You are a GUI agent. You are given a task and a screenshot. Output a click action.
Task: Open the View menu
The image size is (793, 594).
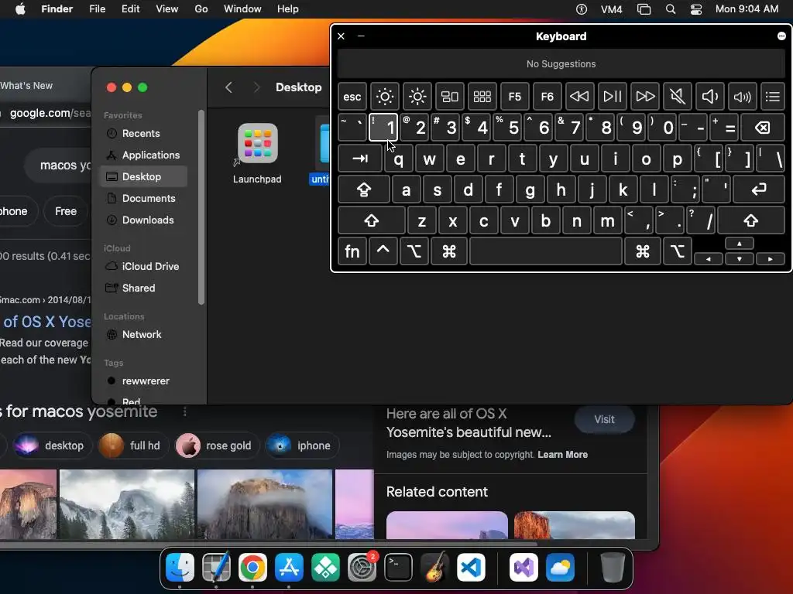(x=167, y=9)
